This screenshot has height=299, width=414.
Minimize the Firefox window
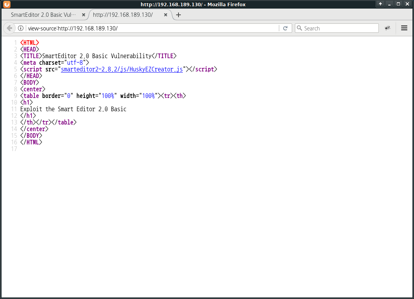click(389, 4)
